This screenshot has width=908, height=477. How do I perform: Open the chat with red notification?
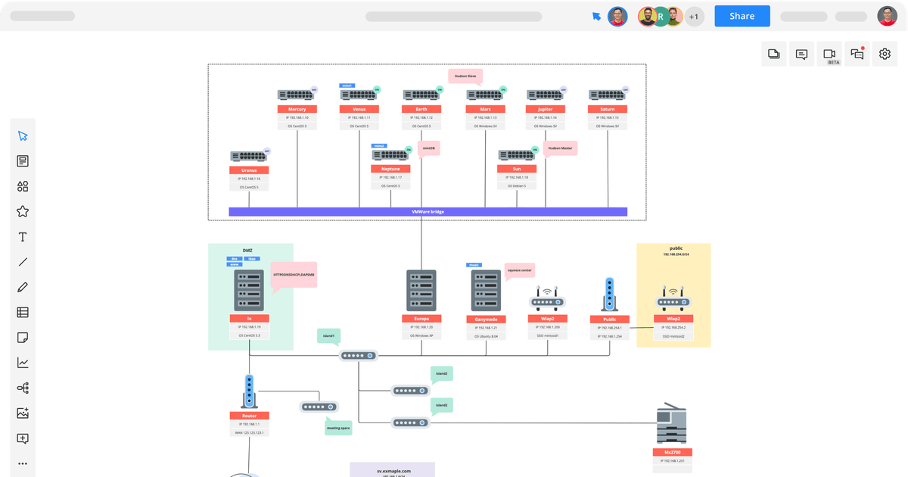coord(857,54)
